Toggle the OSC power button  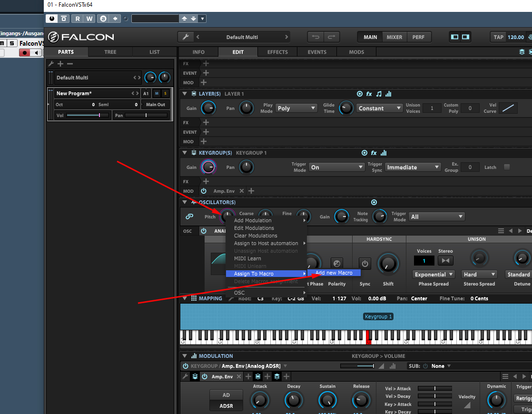[204, 231]
